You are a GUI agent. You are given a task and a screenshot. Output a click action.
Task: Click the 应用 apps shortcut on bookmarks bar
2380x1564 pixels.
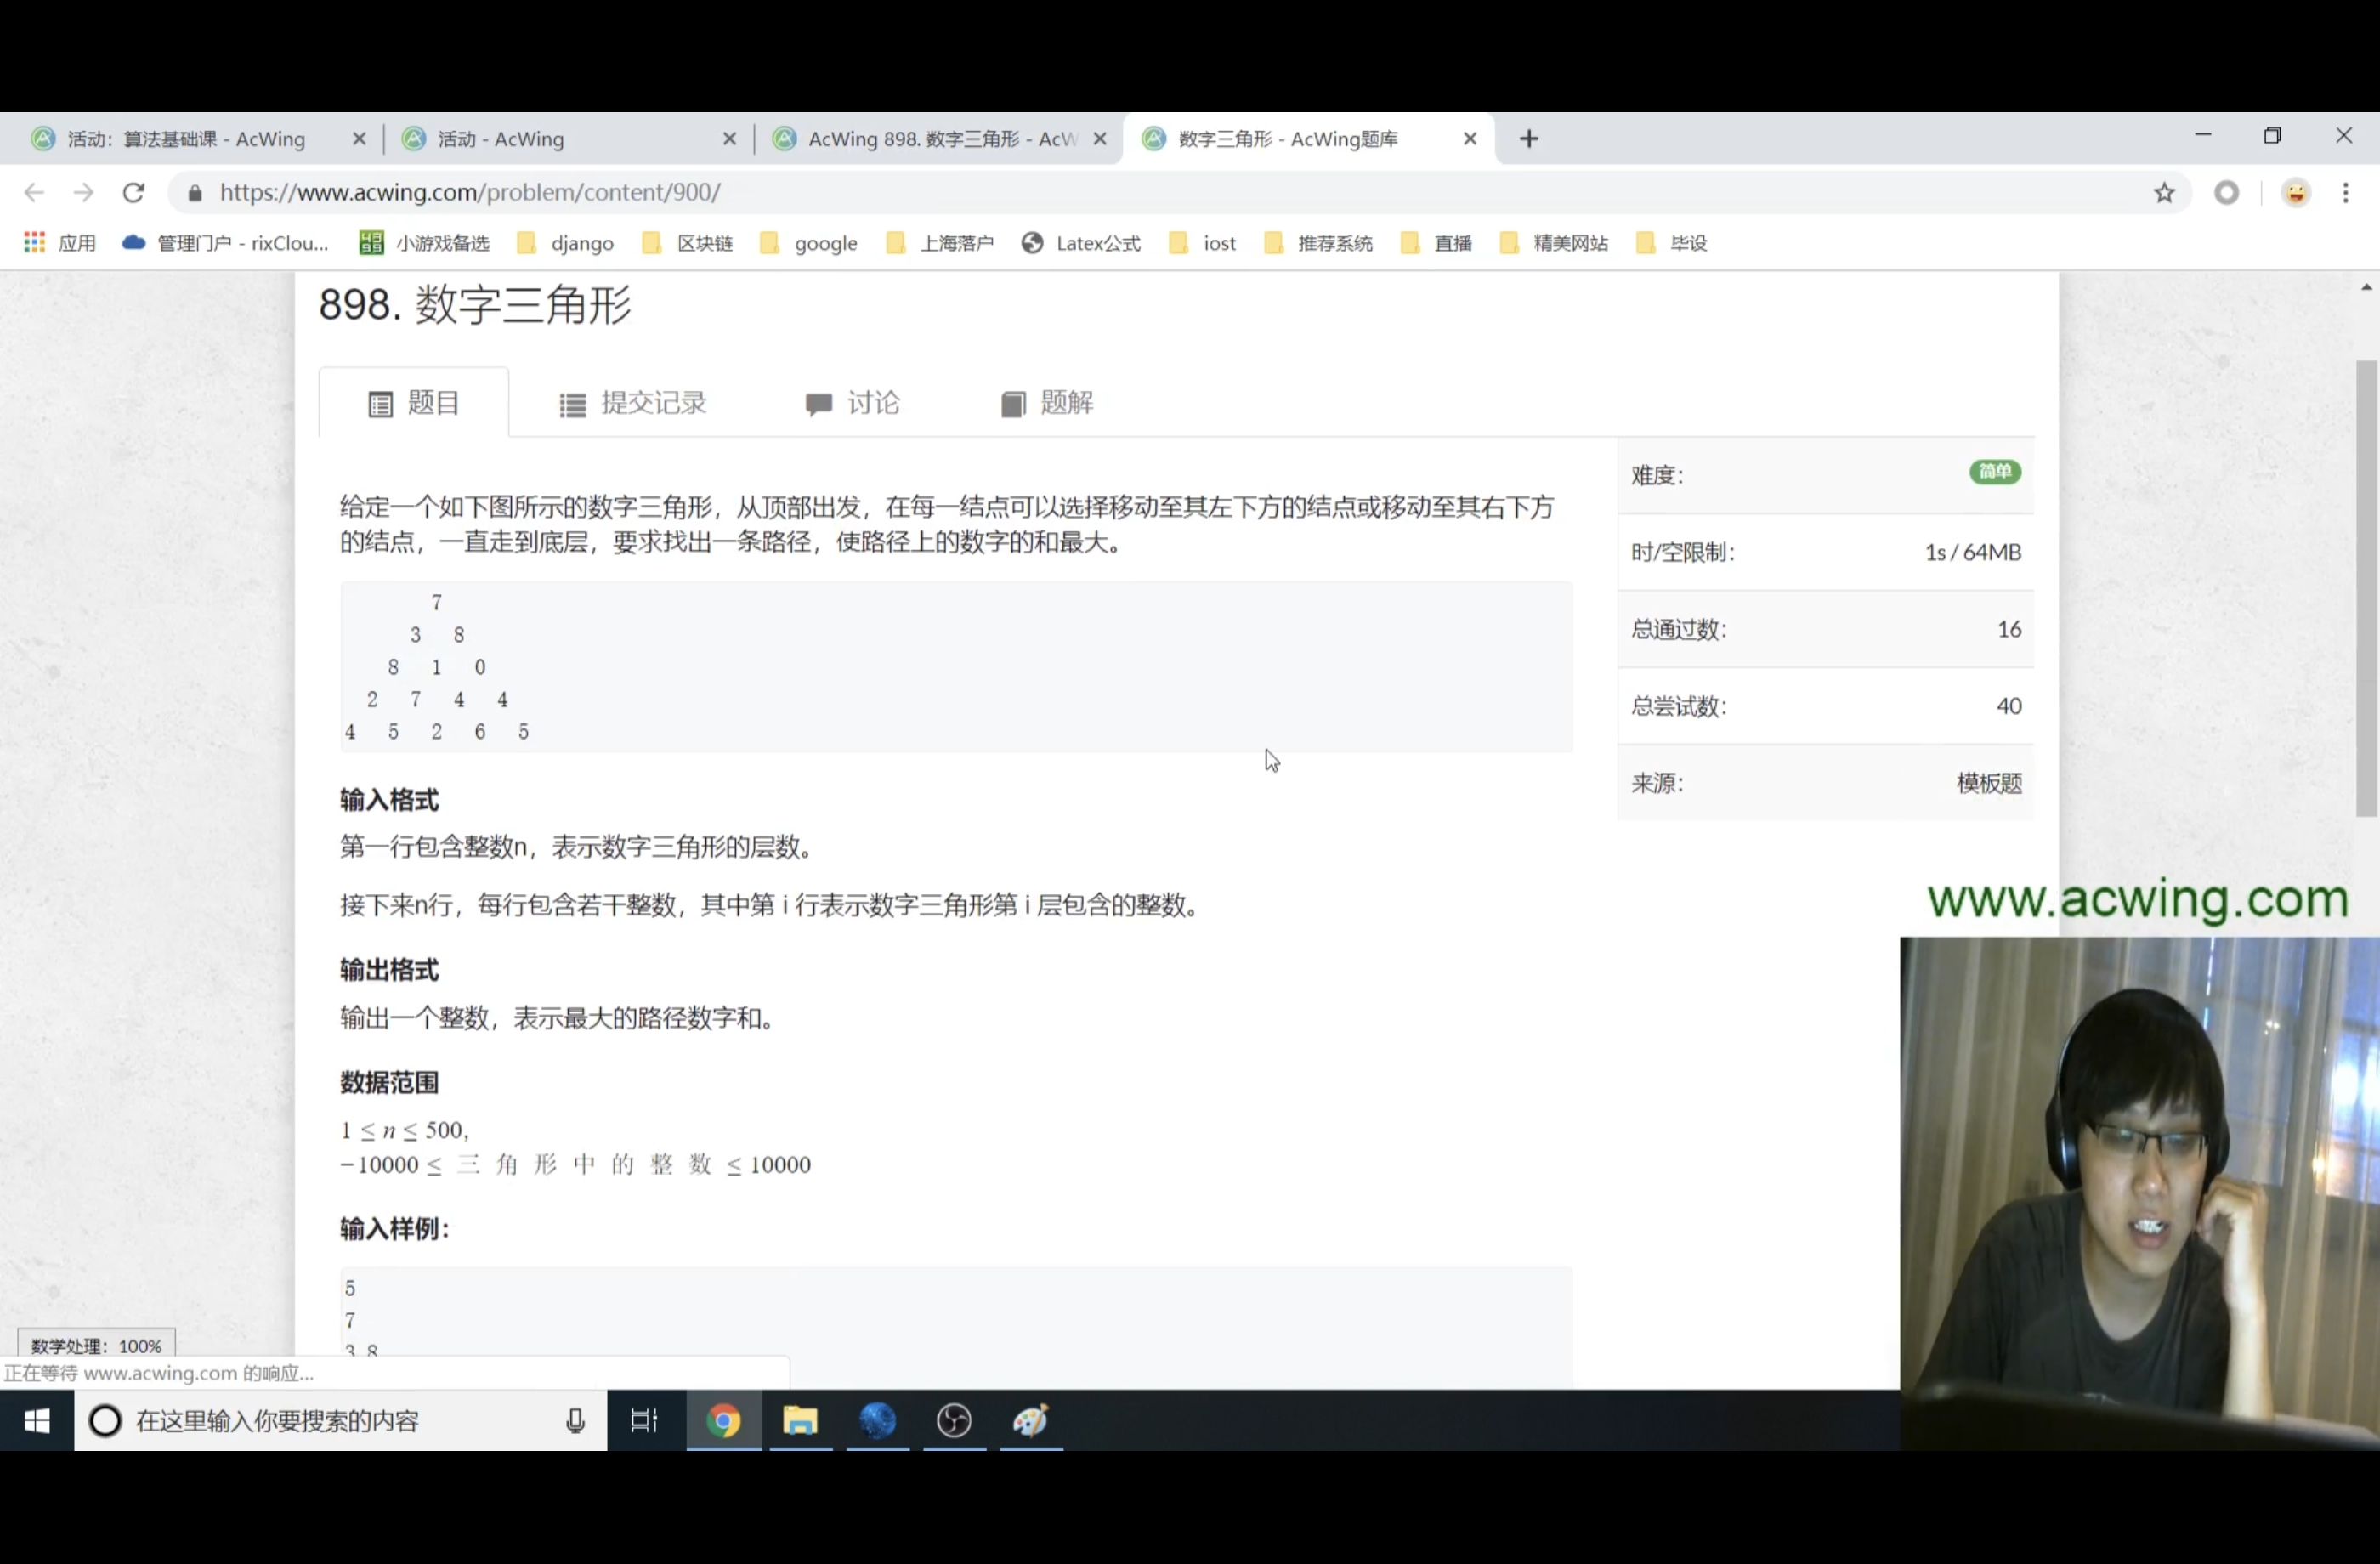[60, 243]
